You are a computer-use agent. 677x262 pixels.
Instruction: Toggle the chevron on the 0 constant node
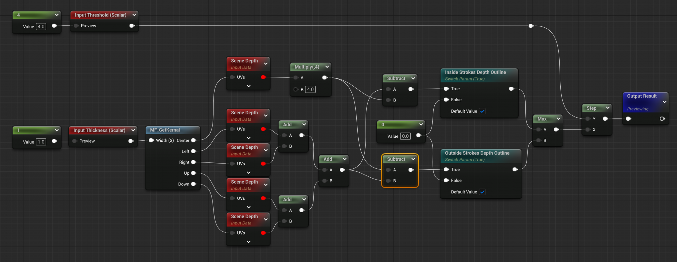[x=421, y=124]
